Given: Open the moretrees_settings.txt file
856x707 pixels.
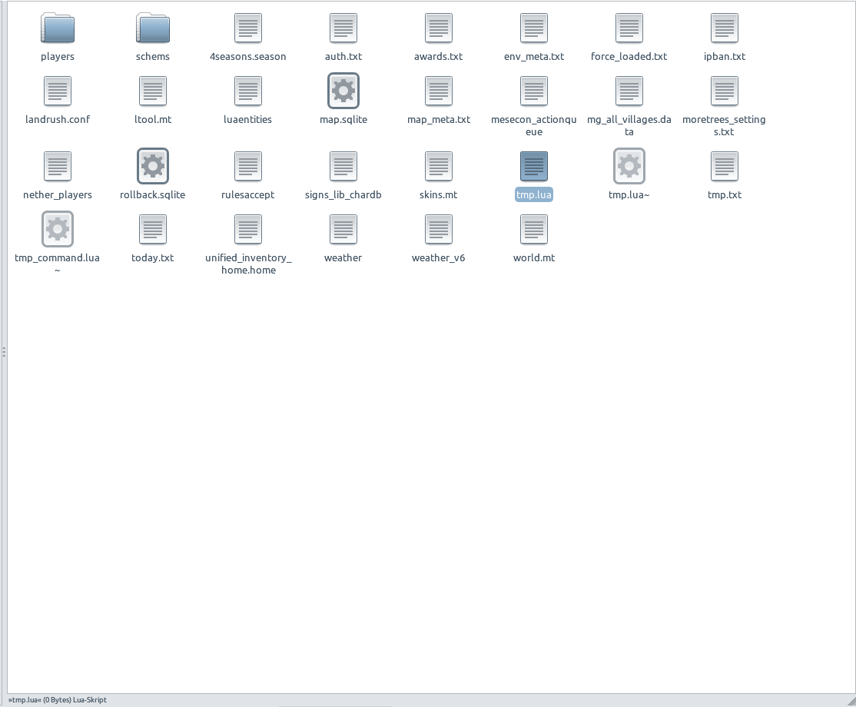Looking at the screenshot, I should [x=724, y=90].
